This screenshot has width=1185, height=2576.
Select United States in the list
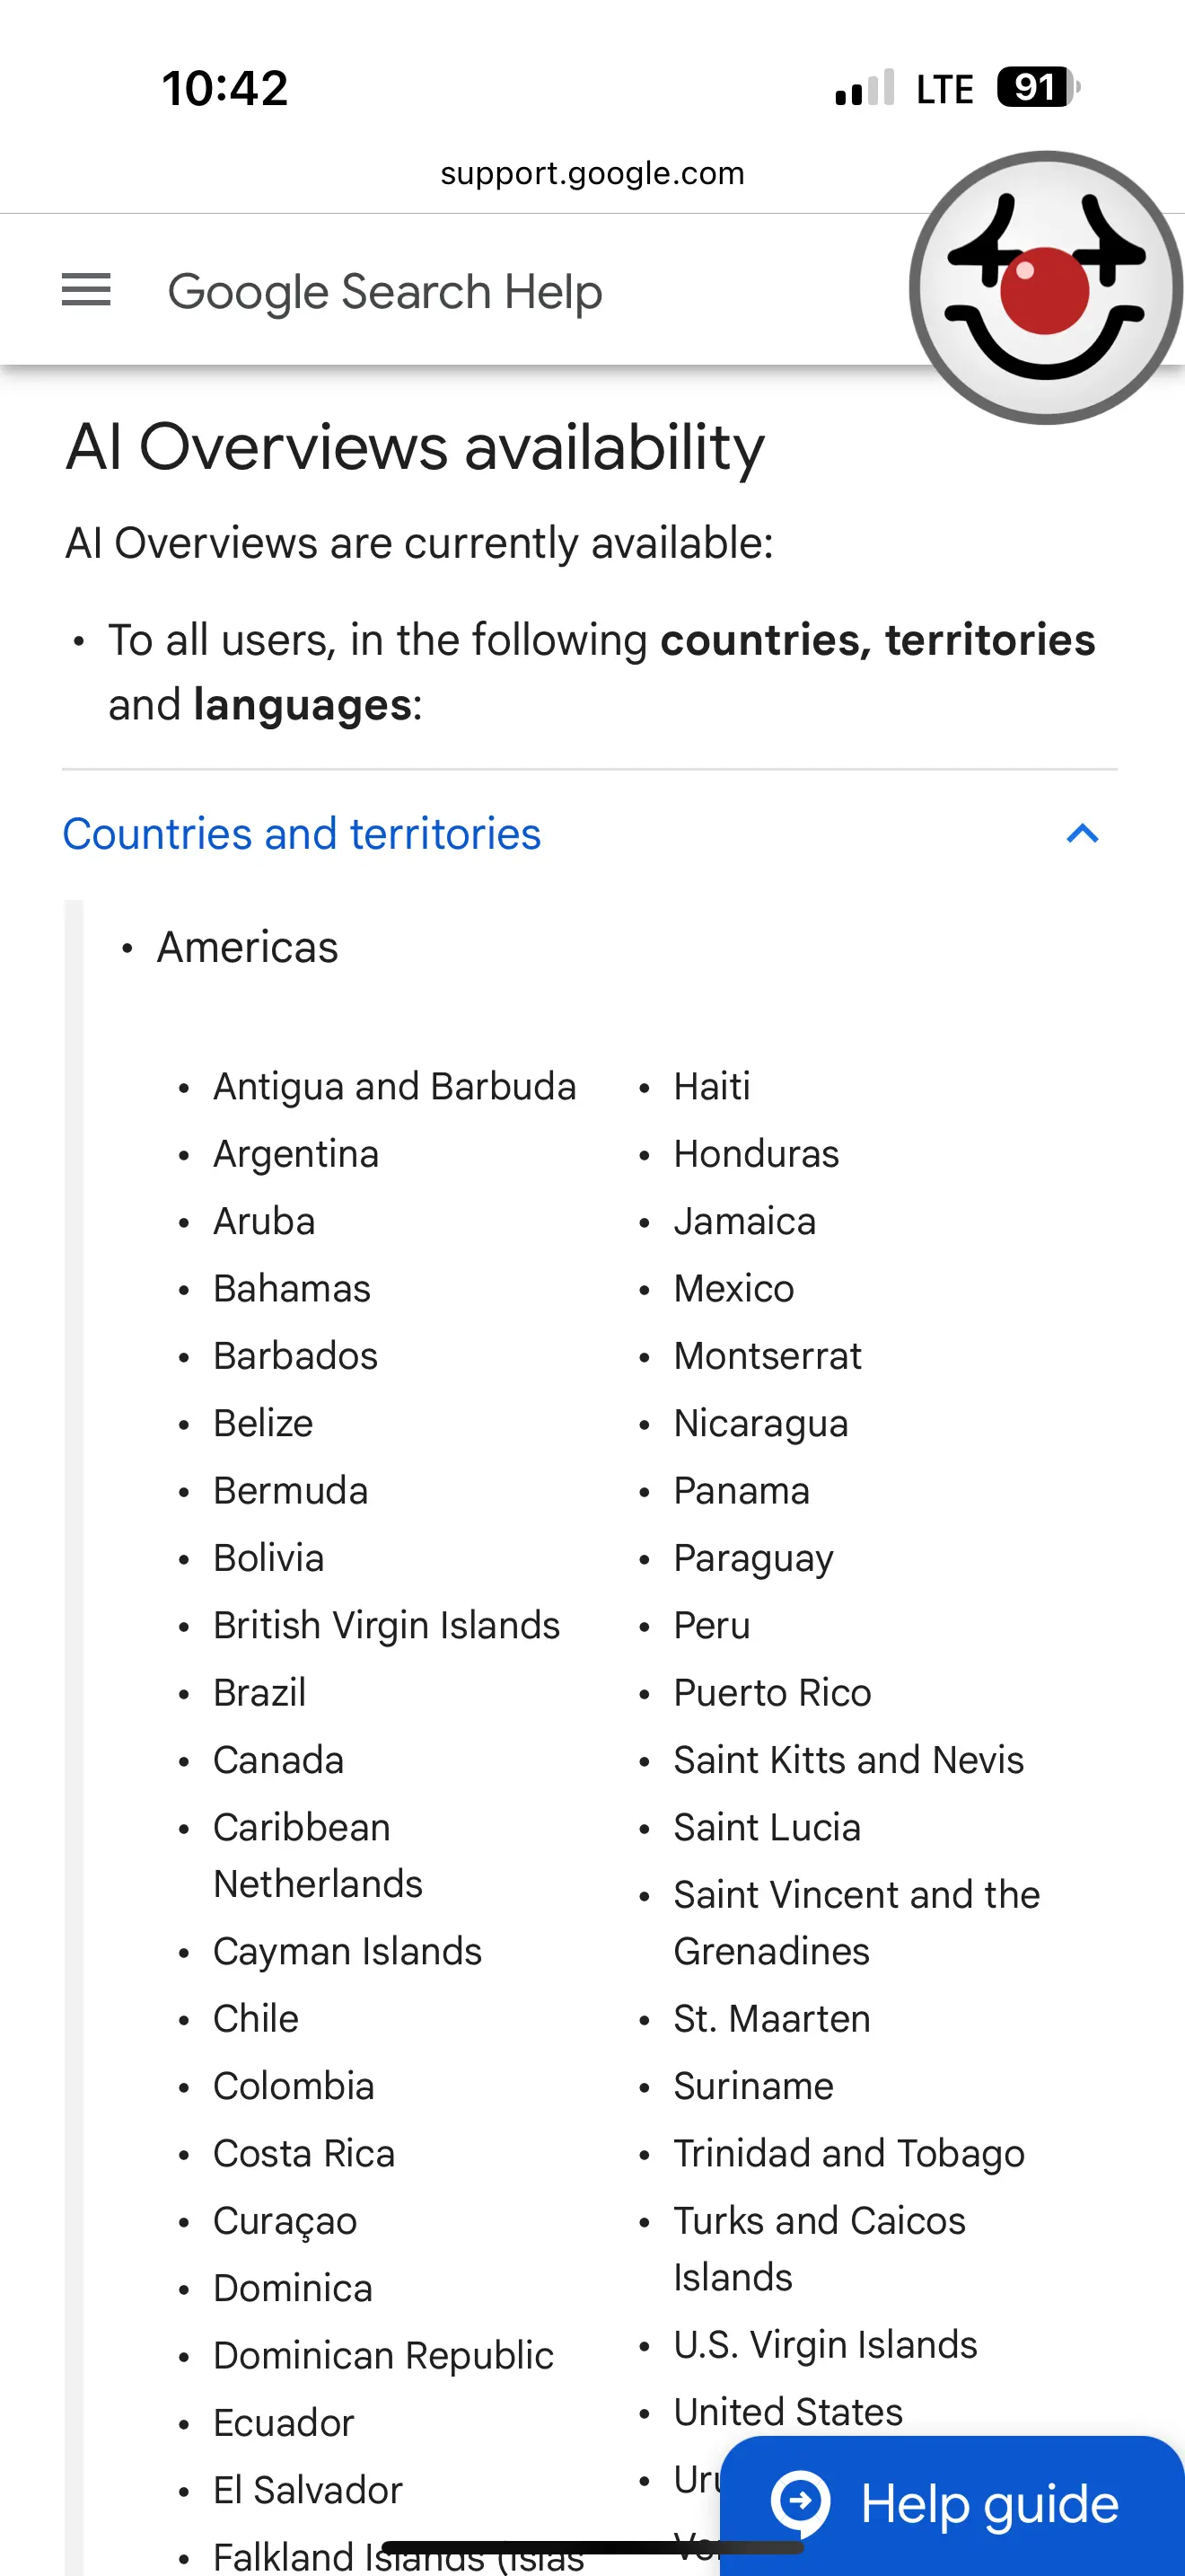point(788,2411)
